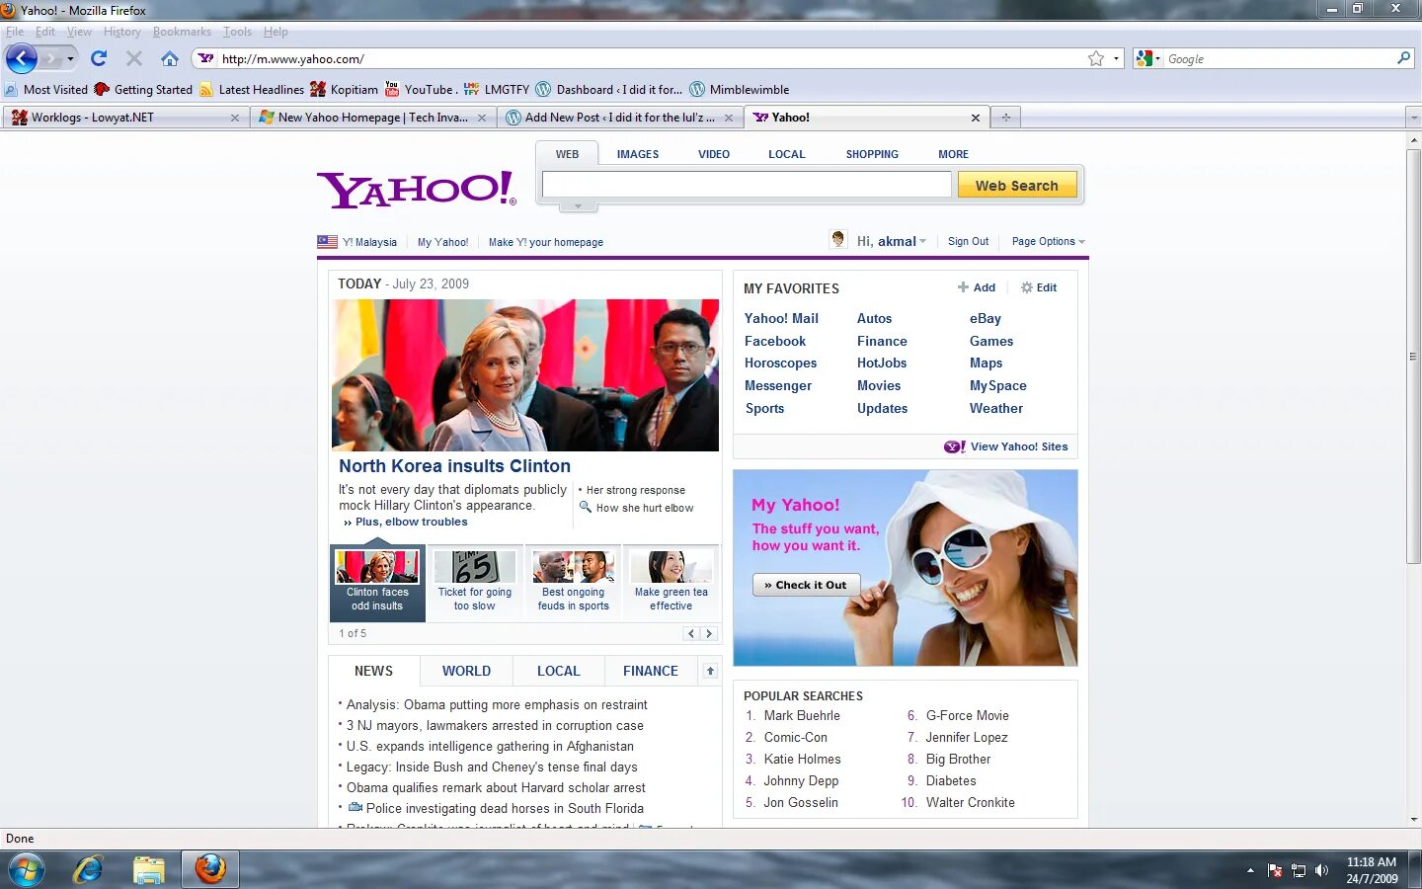This screenshot has width=1422, height=889.
Task: Reload the page with the refresh icon
Action: click(x=99, y=58)
